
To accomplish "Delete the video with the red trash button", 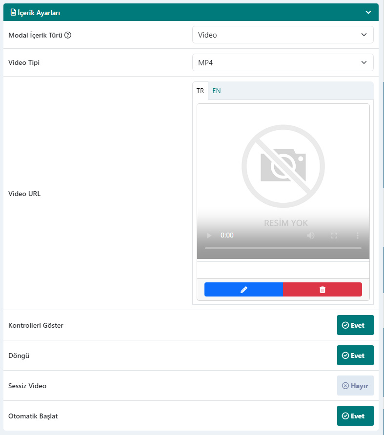I will (323, 289).
